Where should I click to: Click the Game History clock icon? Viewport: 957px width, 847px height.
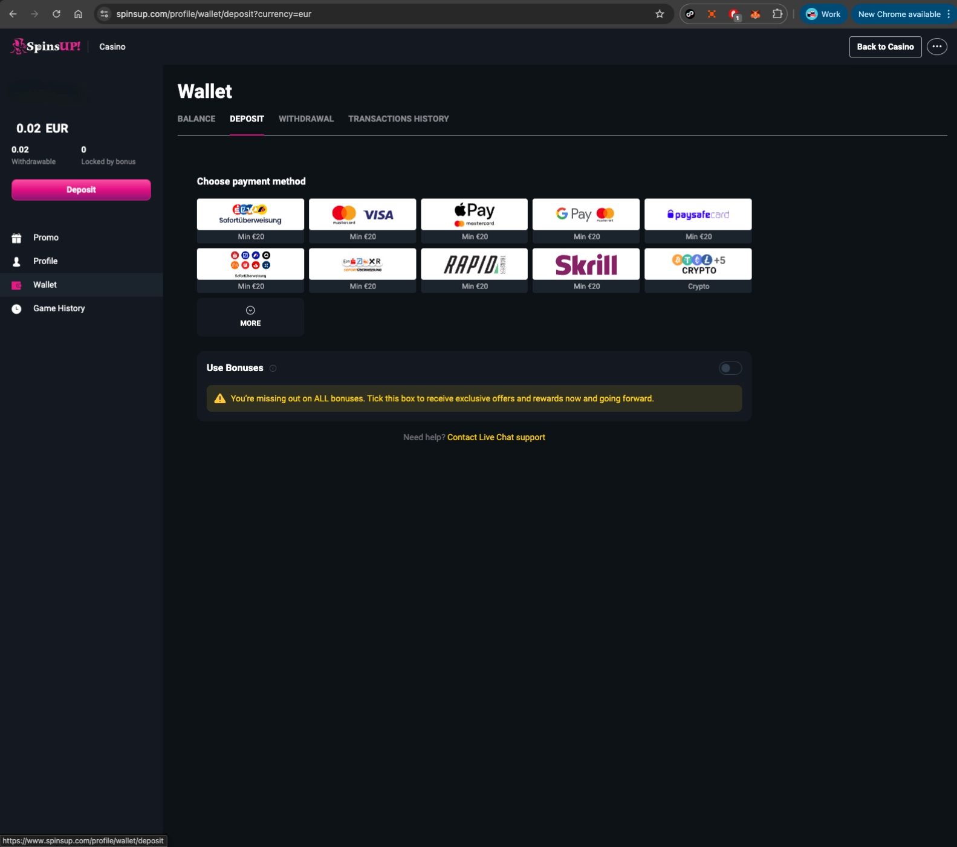click(x=16, y=309)
